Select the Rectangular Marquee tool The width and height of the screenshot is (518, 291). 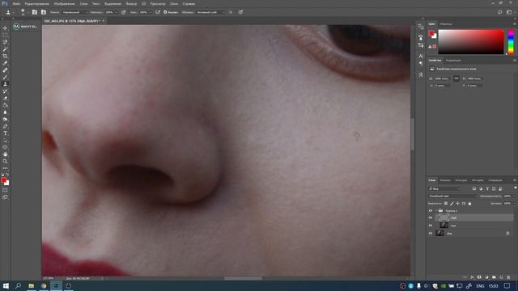click(5, 35)
